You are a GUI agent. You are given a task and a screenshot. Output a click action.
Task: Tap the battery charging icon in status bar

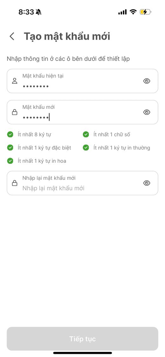pyautogui.click(x=145, y=12)
